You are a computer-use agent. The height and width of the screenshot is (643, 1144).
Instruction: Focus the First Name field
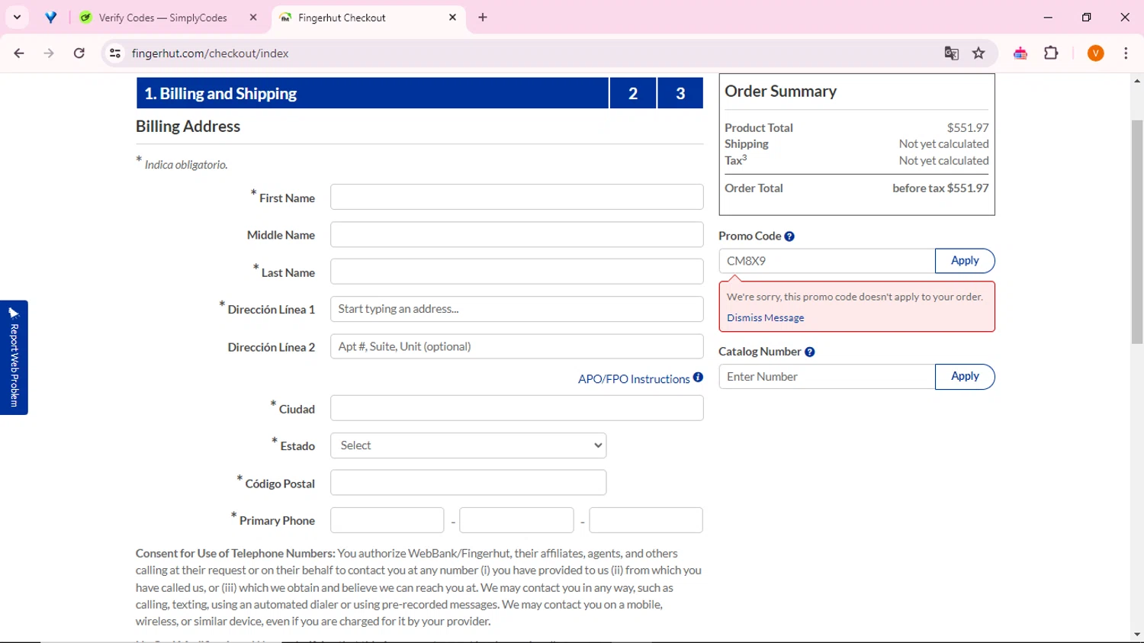click(x=516, y=197)
